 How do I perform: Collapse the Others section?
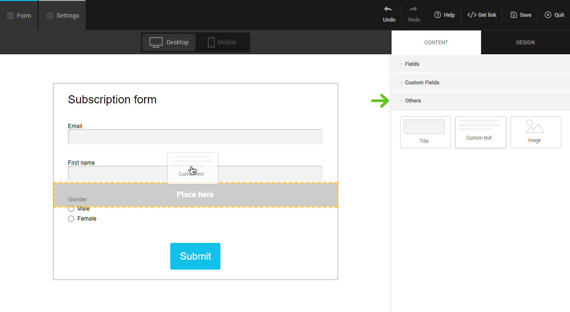pos(413,101)
